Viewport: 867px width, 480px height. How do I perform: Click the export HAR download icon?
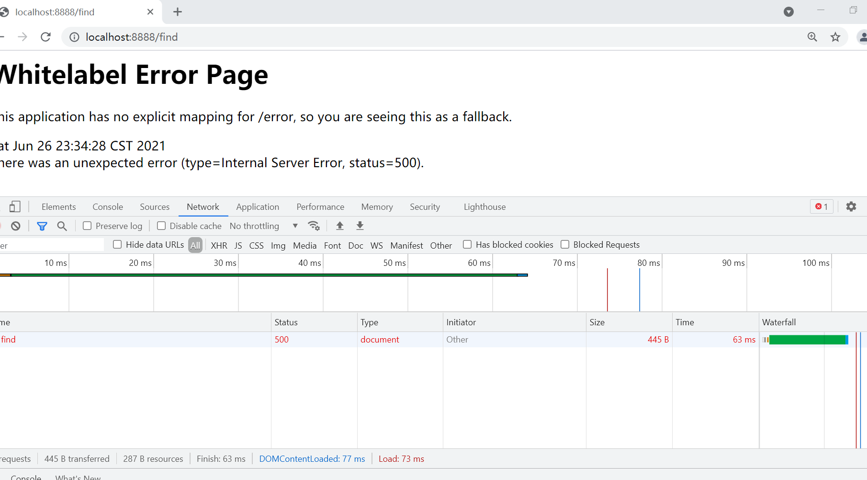click(x=360, y=226)
